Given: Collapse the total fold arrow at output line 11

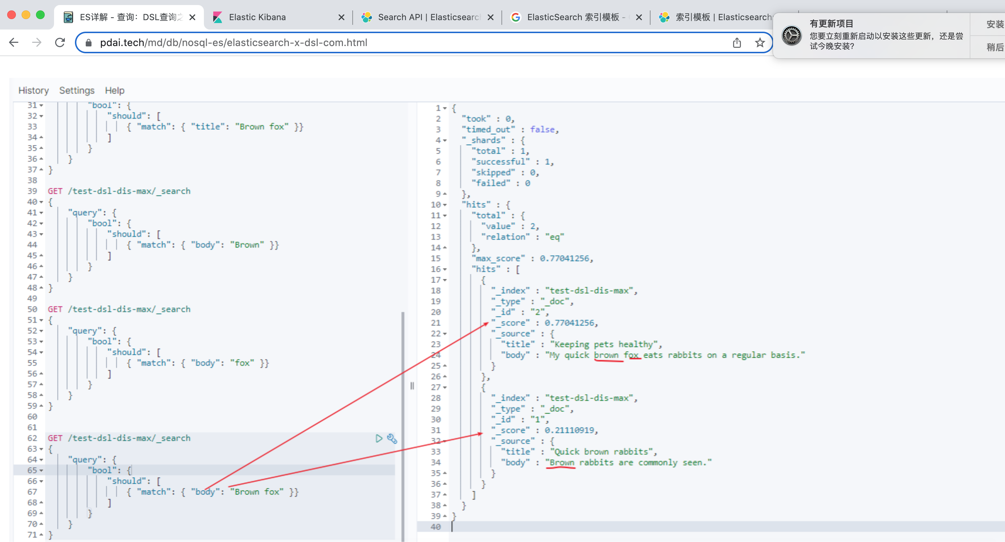Looking at the screenshot, I should point(445,216).
